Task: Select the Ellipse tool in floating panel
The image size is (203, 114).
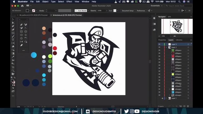Action: pyautogui.click(x=21, y=35)
